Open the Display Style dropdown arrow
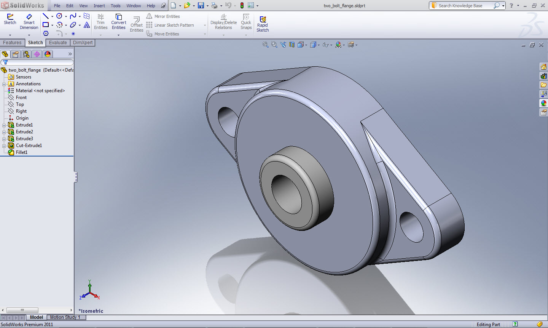 (x=319, y=45)
